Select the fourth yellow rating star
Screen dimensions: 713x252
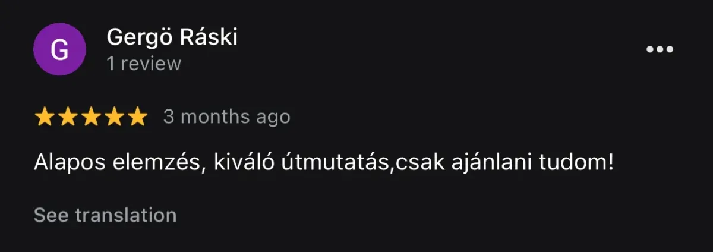click(x=114, y=117)
